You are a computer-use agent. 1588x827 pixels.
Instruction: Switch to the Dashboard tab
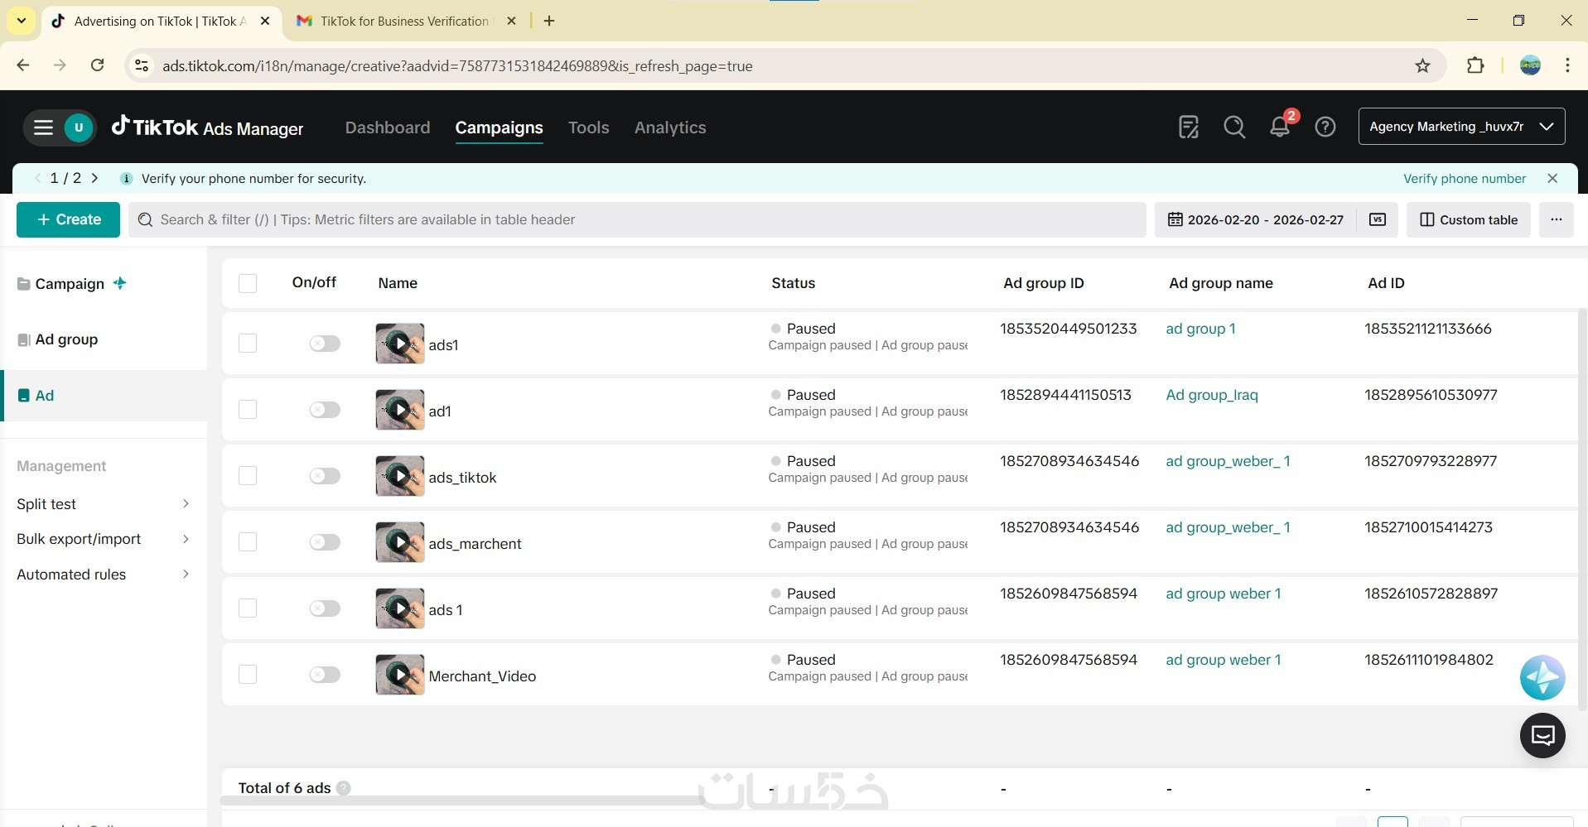388,127
